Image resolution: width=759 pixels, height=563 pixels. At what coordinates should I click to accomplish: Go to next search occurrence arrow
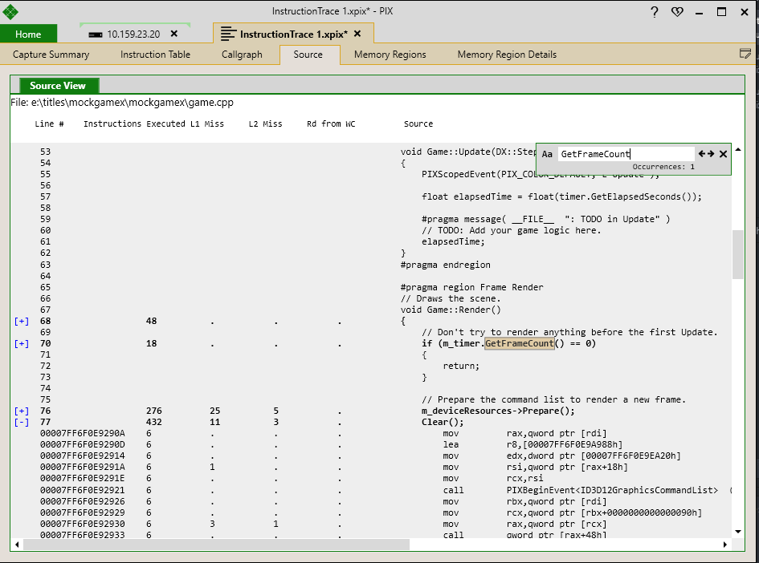point(711,154)
